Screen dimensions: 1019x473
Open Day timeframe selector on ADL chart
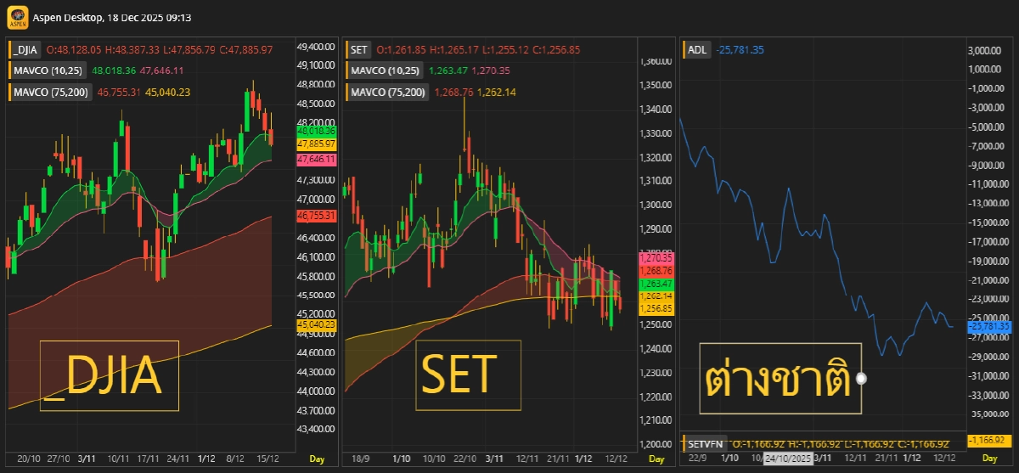990,459
